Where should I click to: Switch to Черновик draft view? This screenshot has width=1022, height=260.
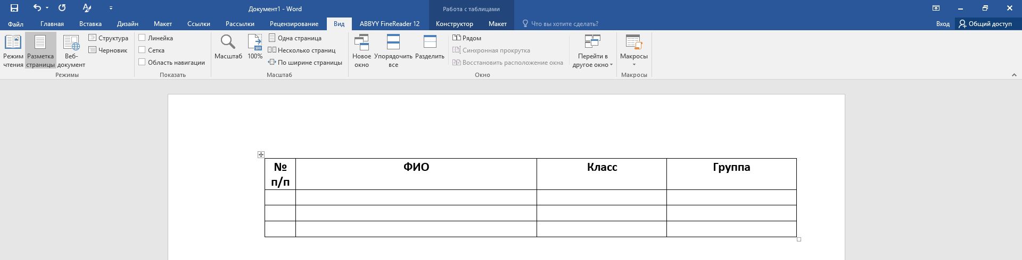(108, 50)
